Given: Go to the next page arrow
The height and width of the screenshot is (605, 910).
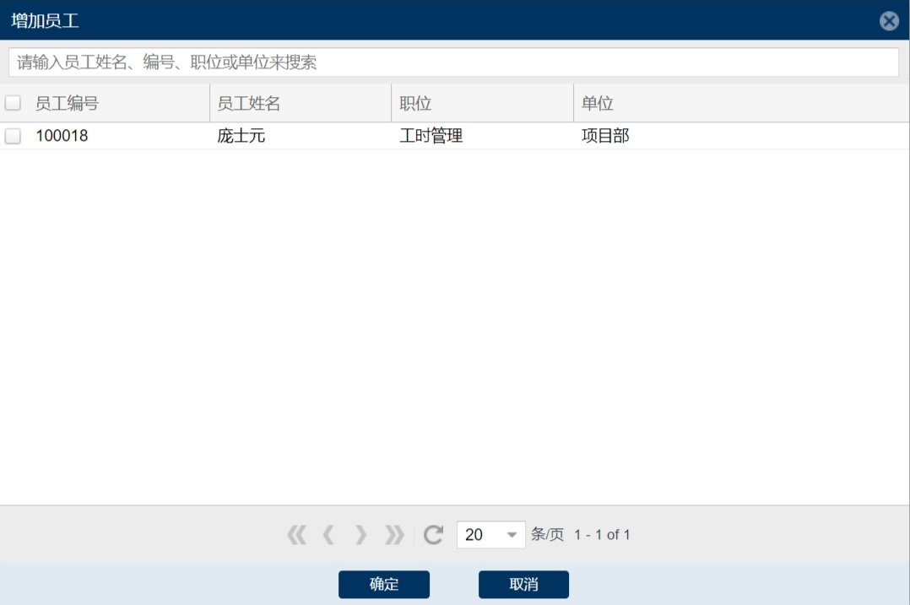Looking at the screenshot, I should (x=361, y=535).
